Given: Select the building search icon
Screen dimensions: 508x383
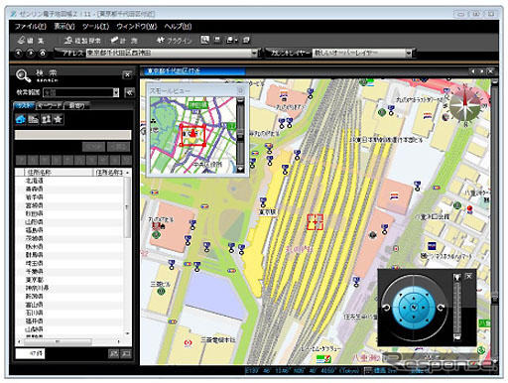Looking at the screenshot, I should click(33, 119).
